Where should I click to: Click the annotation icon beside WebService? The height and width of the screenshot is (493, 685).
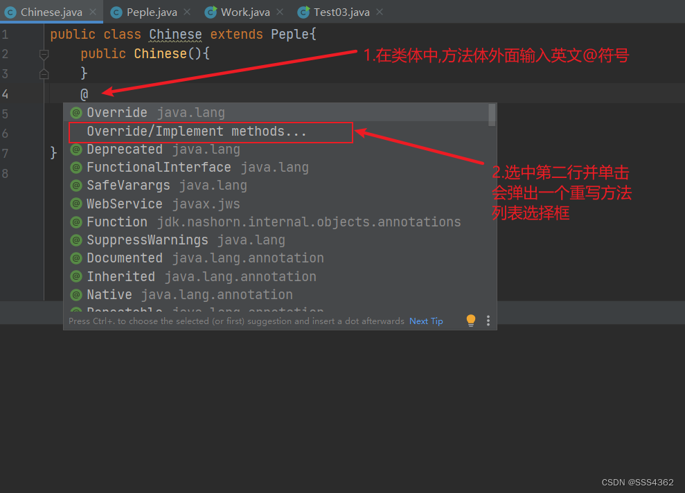point(76,204)
